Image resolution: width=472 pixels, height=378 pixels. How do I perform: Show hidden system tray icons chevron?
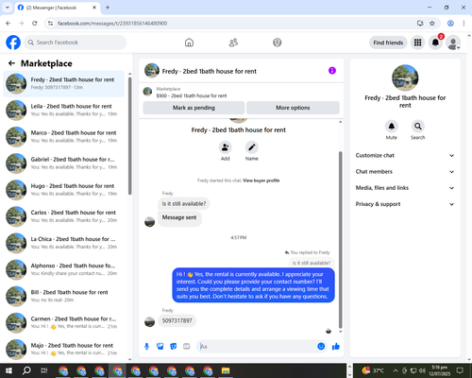(396, 370)
